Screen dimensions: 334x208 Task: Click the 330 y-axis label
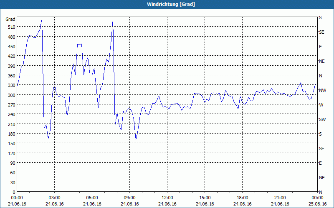click(x=12, y=85)
